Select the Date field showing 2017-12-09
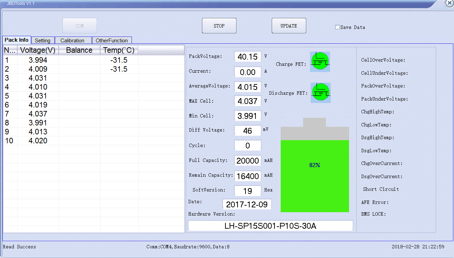Viewport: 454px width, 258px height. point(247,204)
